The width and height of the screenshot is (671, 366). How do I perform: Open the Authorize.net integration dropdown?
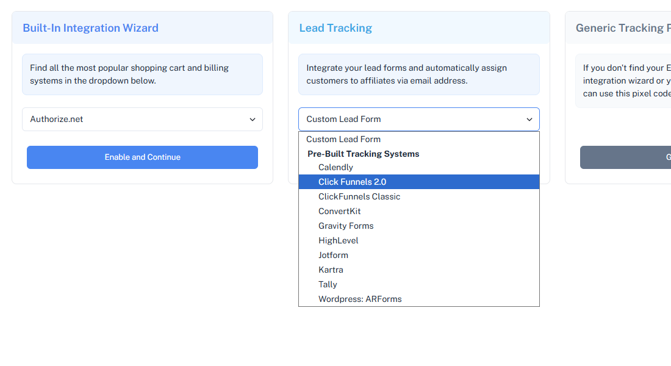pyautogui.click(x=142, y=119)
